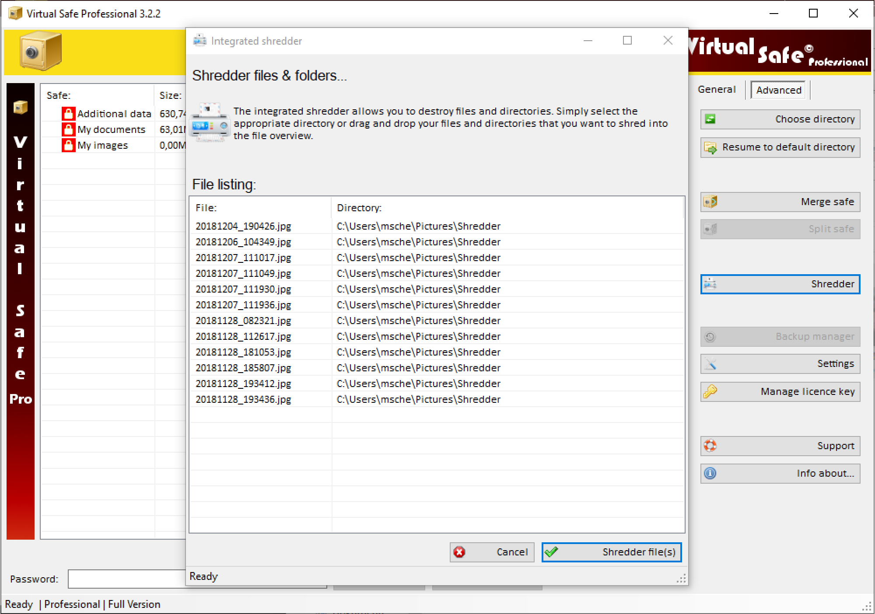Click the Merge safe icon
Screen dimensions: 875x614
tap(710, 202)
